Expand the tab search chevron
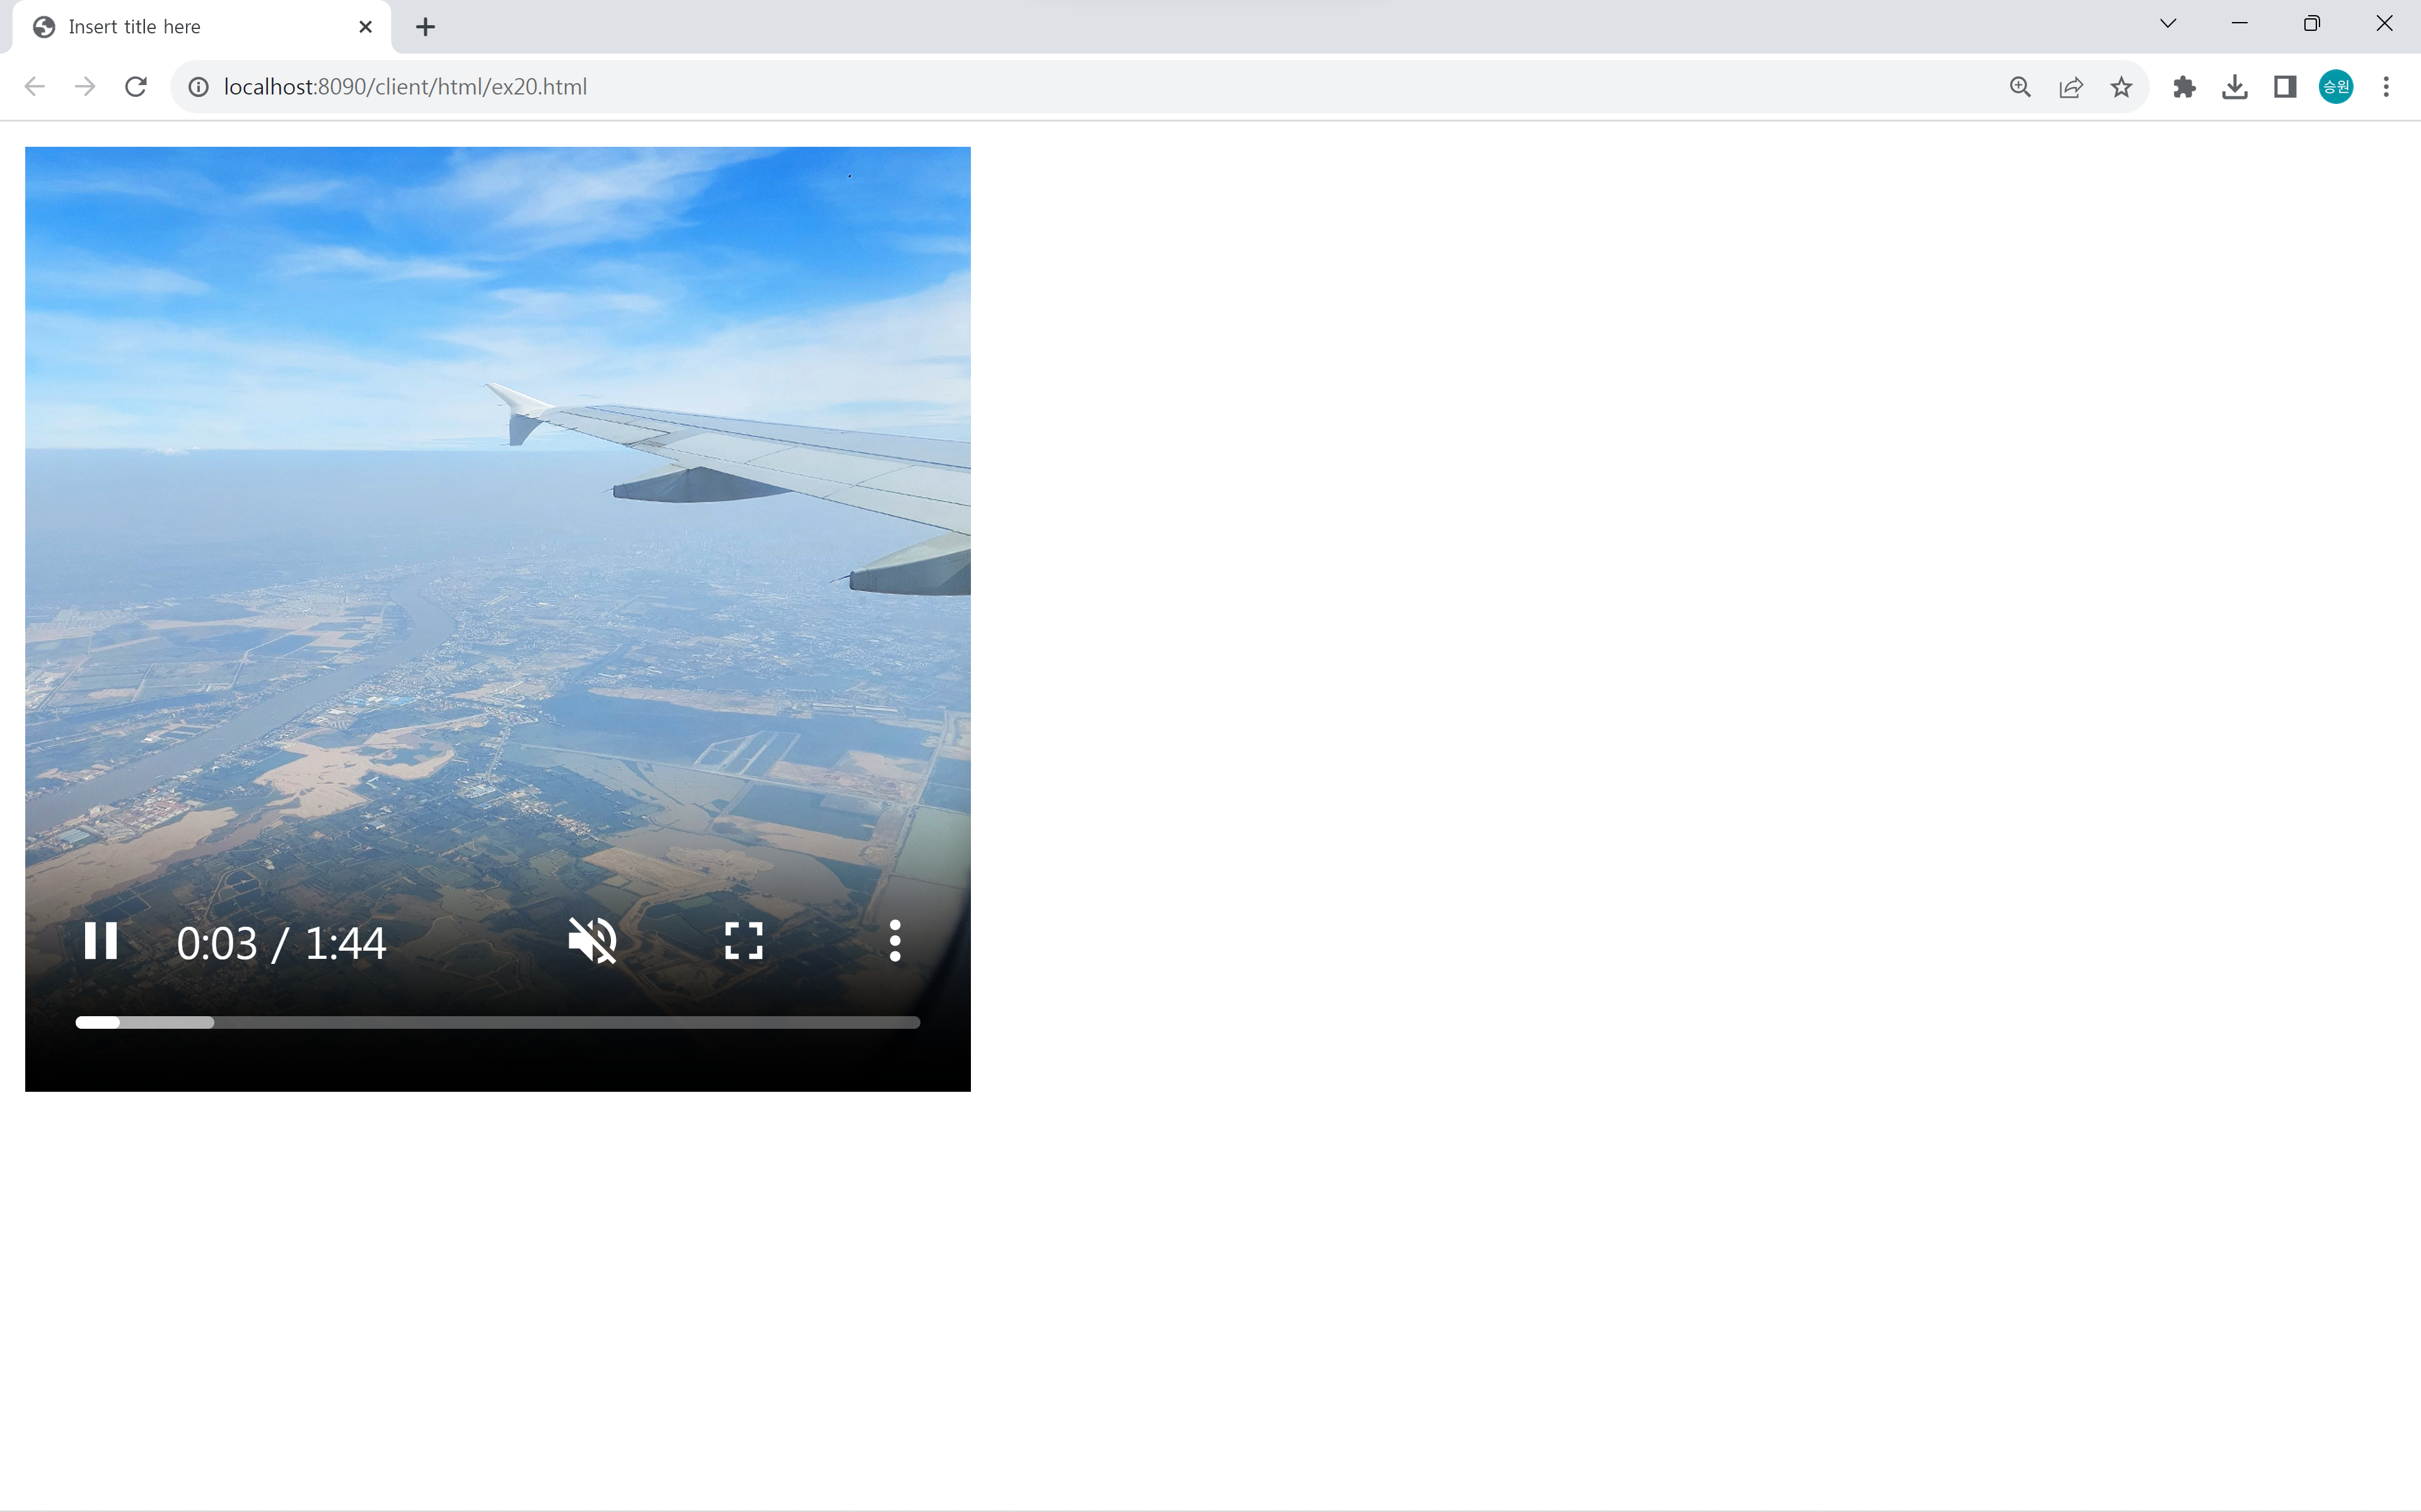Image resolution: width=2421 pixels, height=1512 pixels. 2168,24
